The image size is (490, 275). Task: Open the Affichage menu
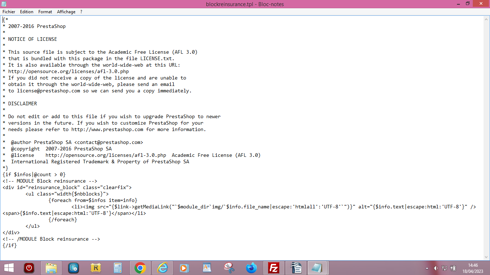point(66,12)
